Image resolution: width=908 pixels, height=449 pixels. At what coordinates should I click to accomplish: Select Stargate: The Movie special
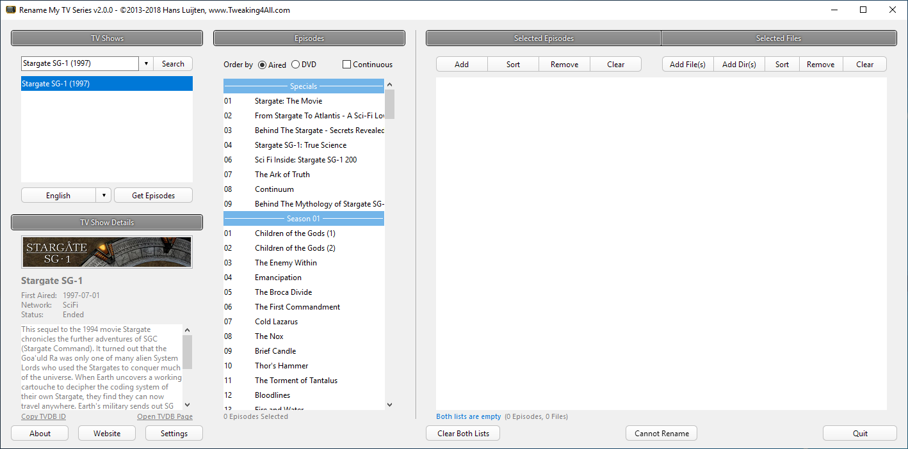[304, 101]
